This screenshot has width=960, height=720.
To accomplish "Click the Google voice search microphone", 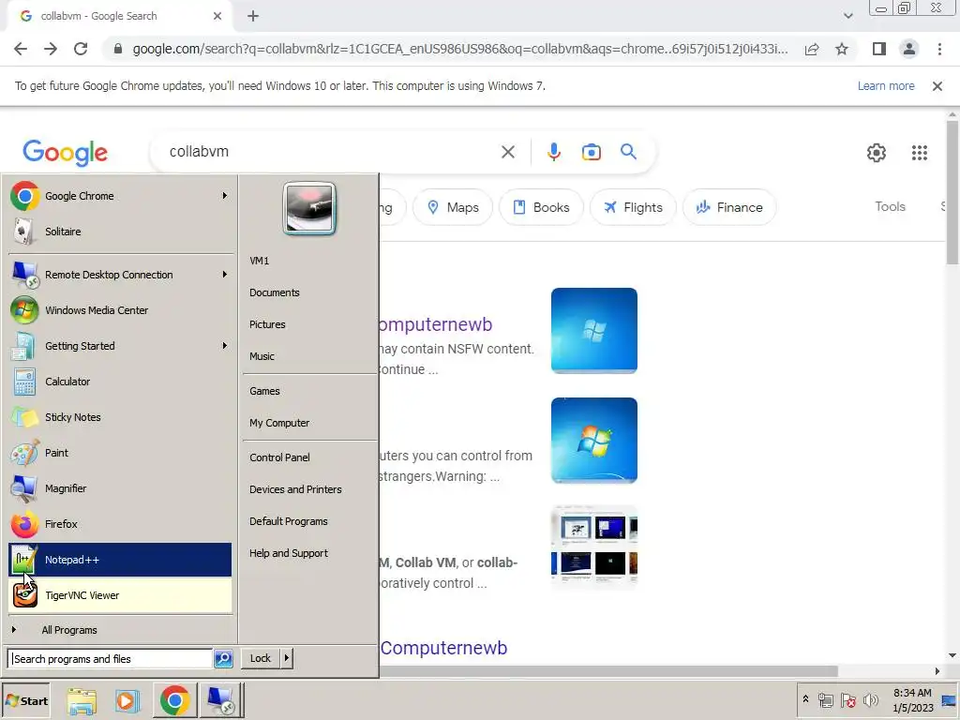I will click(553, 152).
